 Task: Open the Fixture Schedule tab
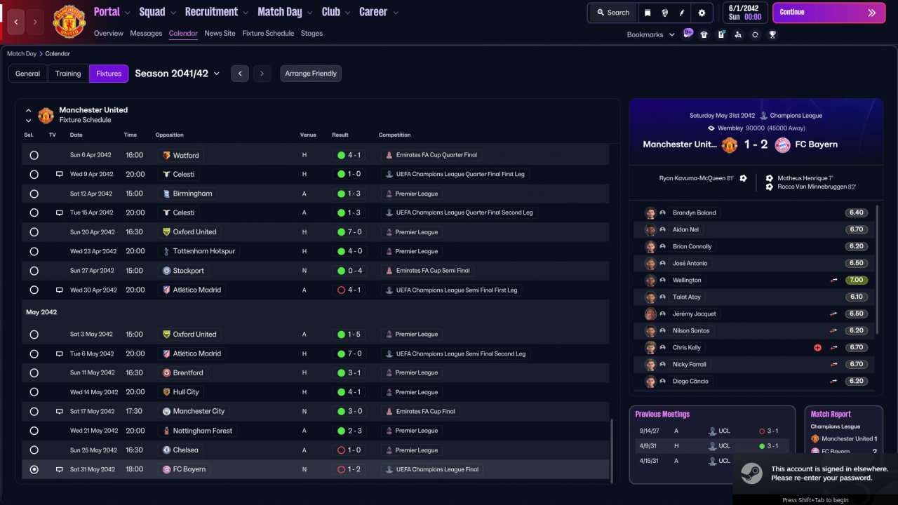[268, 33]
